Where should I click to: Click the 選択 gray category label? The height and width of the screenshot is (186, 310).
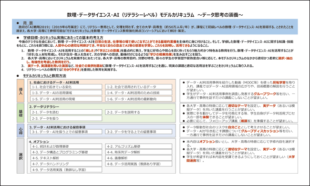[x=21, y=156]
